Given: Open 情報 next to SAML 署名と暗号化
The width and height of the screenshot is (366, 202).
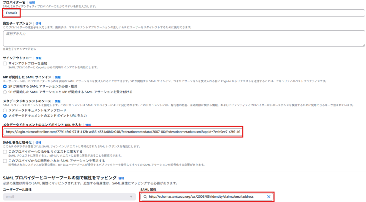Looking at the screenshot, I should pyautogui.click(x=38, y=142).
